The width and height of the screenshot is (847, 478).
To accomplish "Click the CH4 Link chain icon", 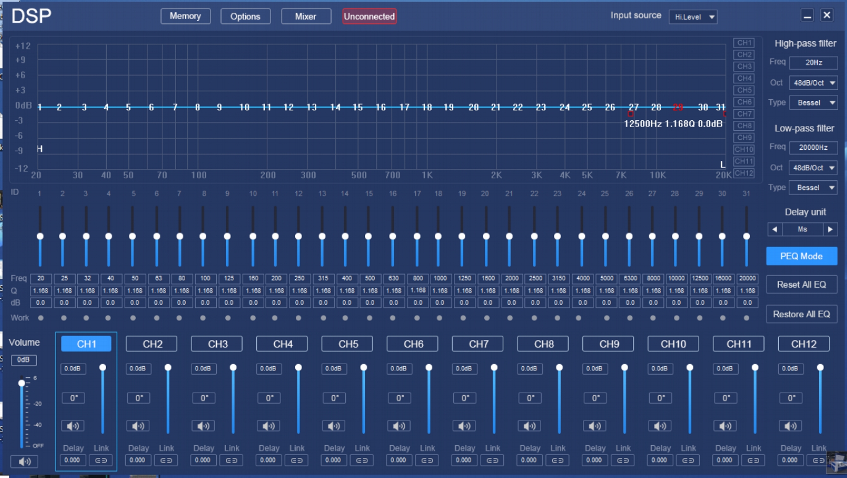I will tap(297, 460).
